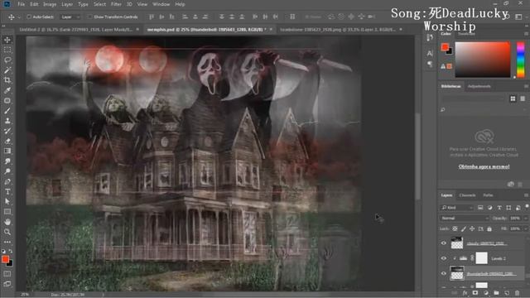This screenshot has width=530, height=298.
Task: Hide the Levels 2 adjustment layer
Action: coord(444,258)
